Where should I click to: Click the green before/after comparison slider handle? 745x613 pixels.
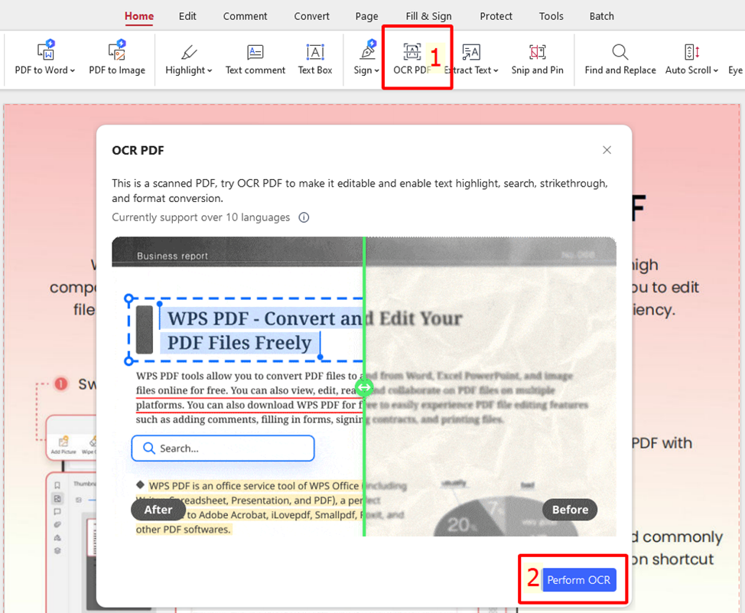coord(364,387)
